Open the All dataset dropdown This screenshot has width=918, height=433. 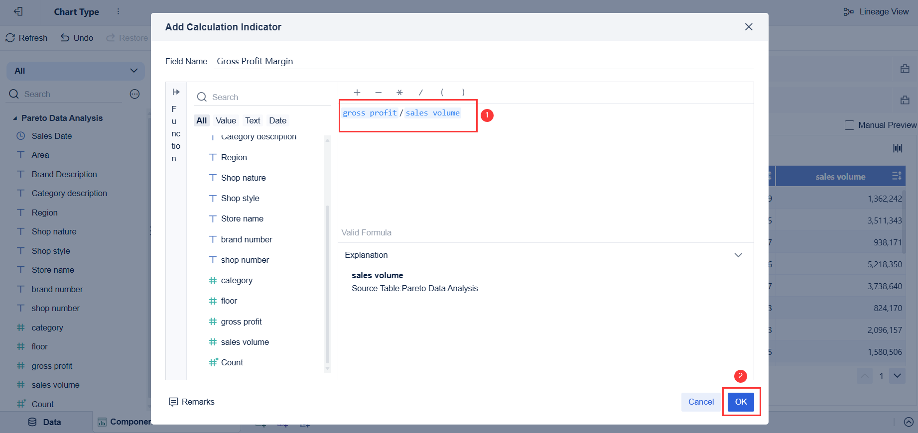(76, 71)
